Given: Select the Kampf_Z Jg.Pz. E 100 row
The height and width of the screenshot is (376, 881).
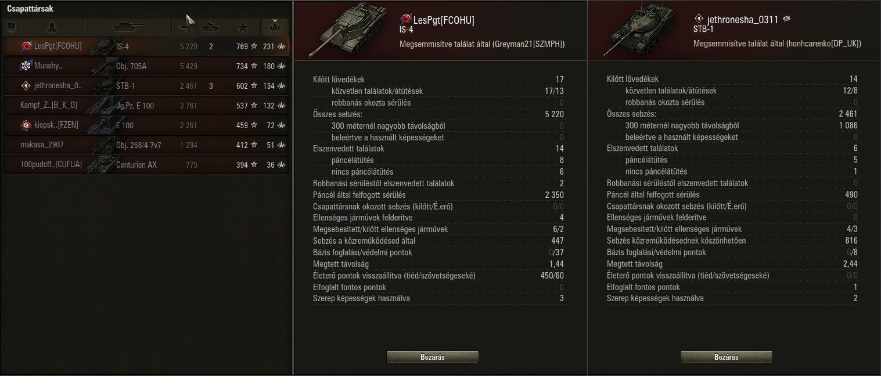Looking at the screenshot, I should tap(146, 106).
